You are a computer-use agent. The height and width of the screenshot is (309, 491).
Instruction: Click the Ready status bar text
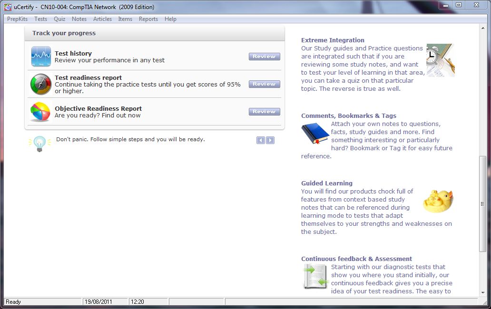tap(13, 302)
